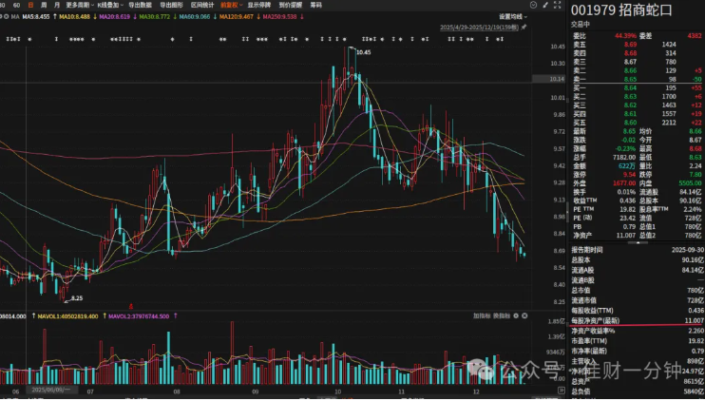Open volume indicator settings gear icon
The height and width of the screenshot is (401, 705).
tap(516, 316)
